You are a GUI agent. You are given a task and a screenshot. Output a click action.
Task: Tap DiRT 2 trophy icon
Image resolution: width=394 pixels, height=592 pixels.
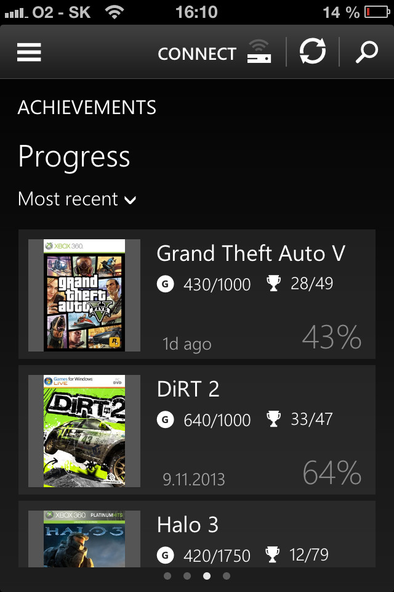coord(273,419)
